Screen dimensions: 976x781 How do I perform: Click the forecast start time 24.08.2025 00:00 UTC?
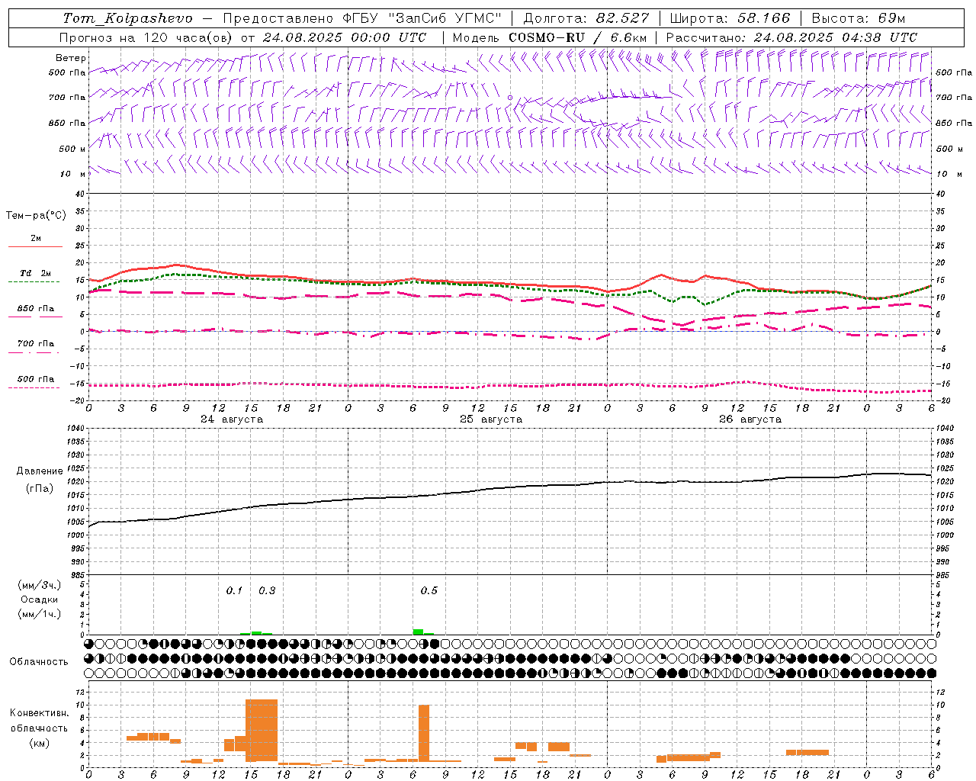click(x=345, y=37)
